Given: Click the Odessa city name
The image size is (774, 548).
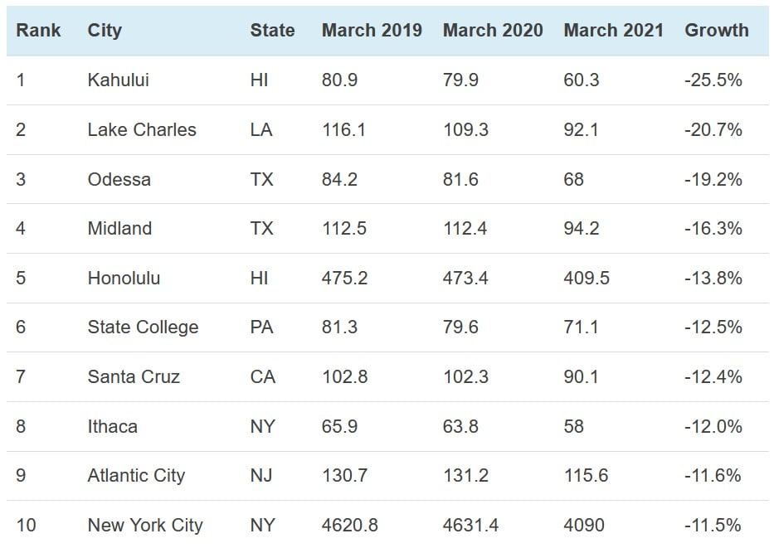Looking at the screenshot, I should coord(119,179).
